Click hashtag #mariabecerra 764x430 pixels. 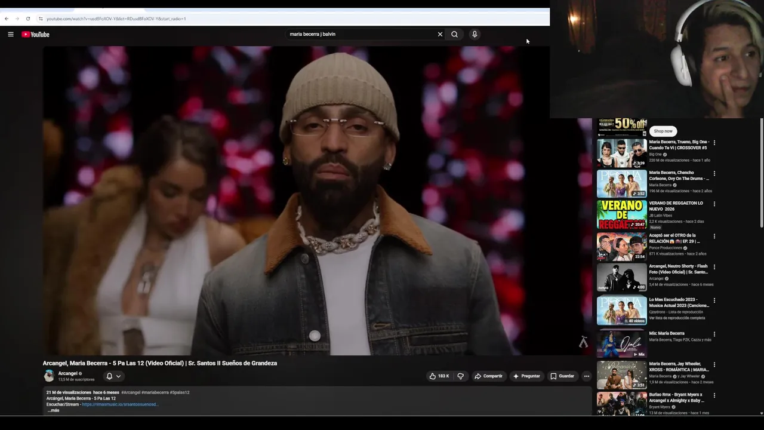(155, 392)
